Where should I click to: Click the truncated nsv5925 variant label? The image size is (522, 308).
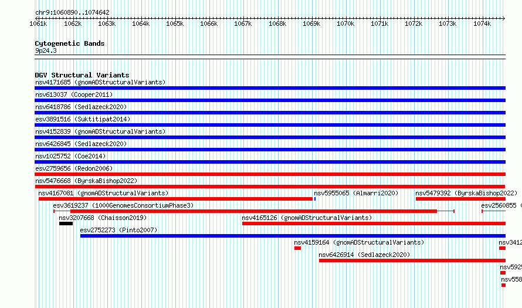(511, 267)
